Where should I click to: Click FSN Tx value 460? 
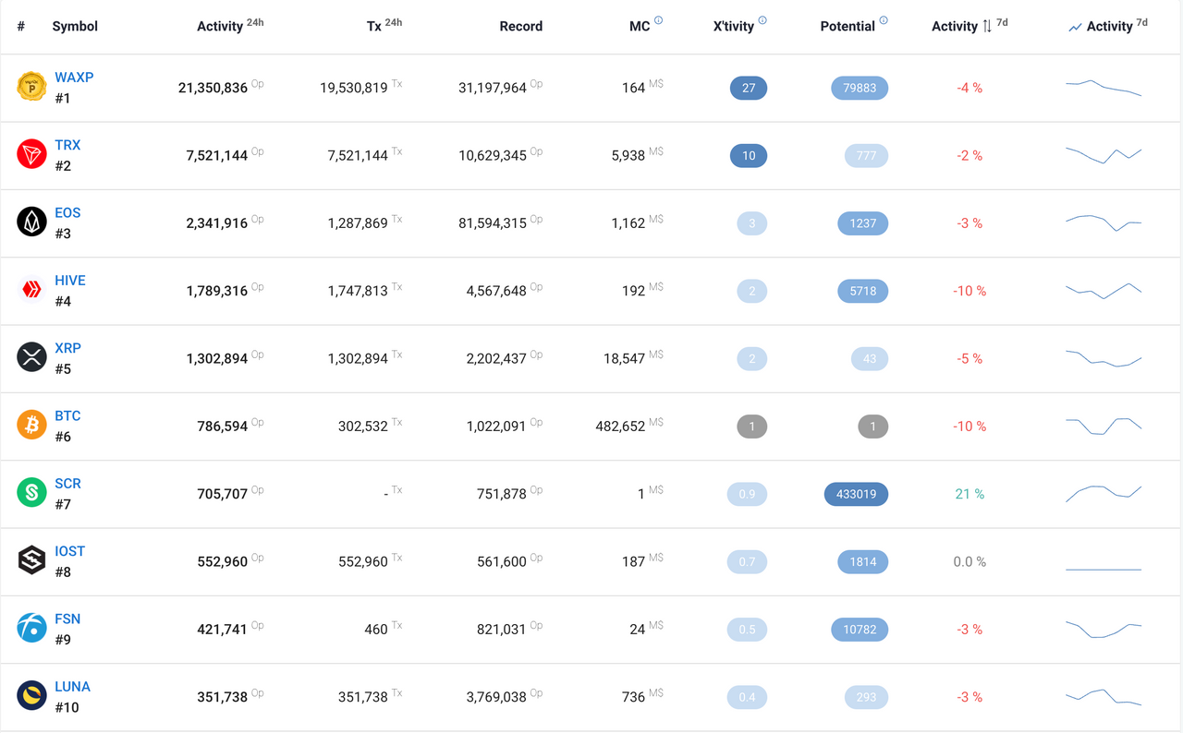pyautogui.click(x=376, y=630)
